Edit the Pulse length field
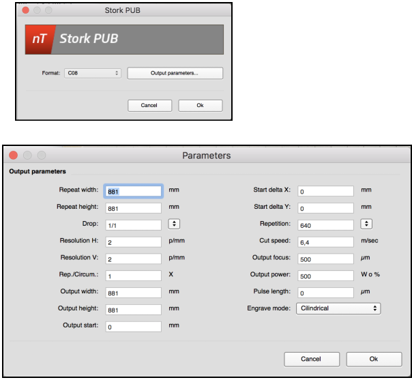This screenshot has height=380, width=412. pyautogui.click(x=325, y=293)
